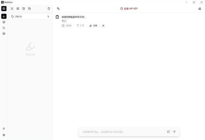
Task: Delete records with the trash icon
Action: (x=49, y=9)
